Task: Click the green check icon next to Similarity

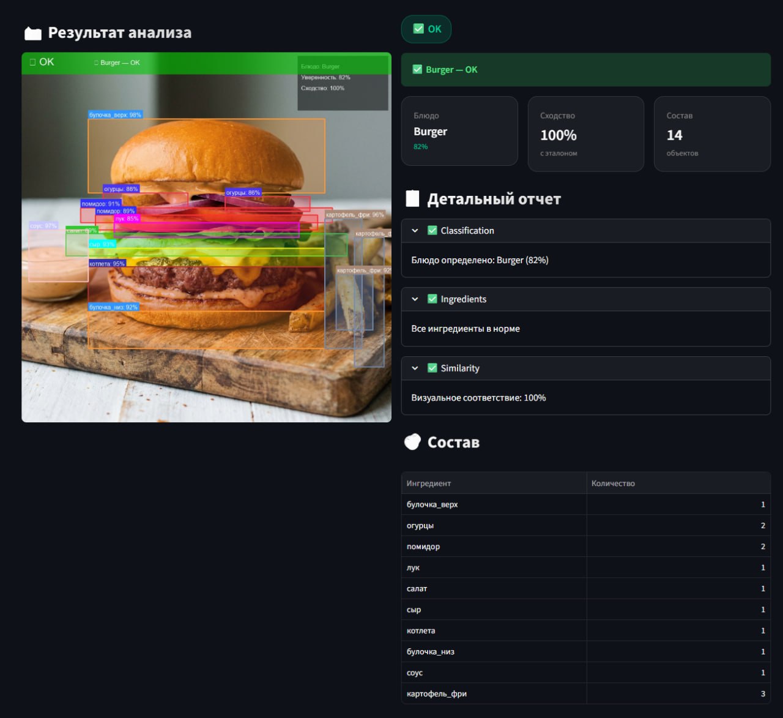Action: pyautogui.click(x=432, y=368)
